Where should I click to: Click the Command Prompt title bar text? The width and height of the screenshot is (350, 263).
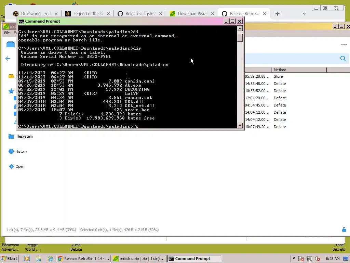(42, 21)
